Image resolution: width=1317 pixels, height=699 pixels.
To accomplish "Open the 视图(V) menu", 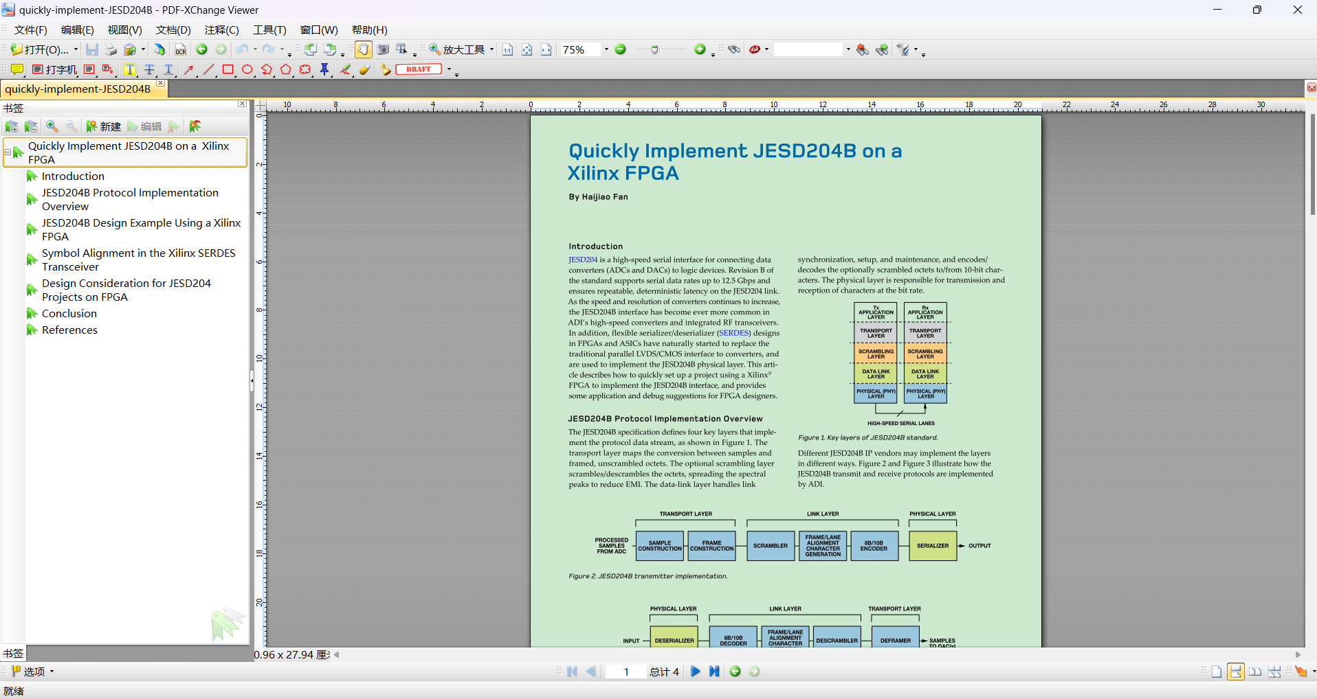I will tap(125, 30).
